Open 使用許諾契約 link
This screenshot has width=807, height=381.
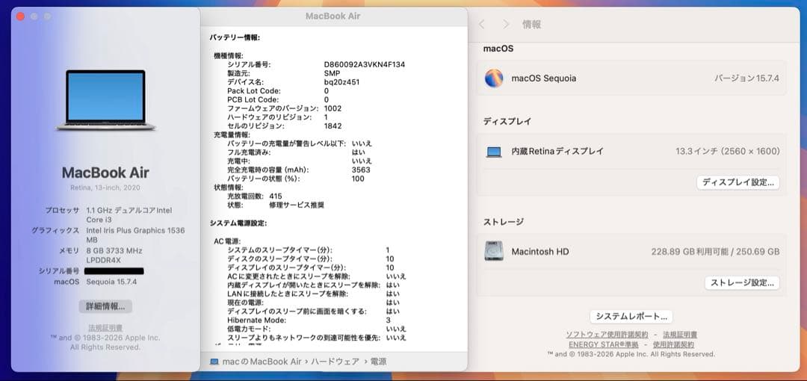(673, 344)
